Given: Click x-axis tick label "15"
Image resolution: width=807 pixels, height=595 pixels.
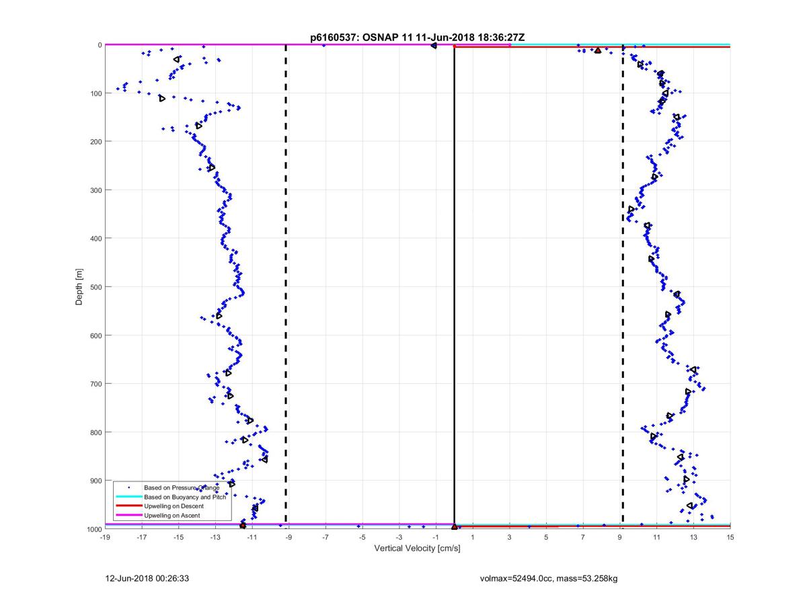Looking at the screenshot, I should tap(730, 537).
